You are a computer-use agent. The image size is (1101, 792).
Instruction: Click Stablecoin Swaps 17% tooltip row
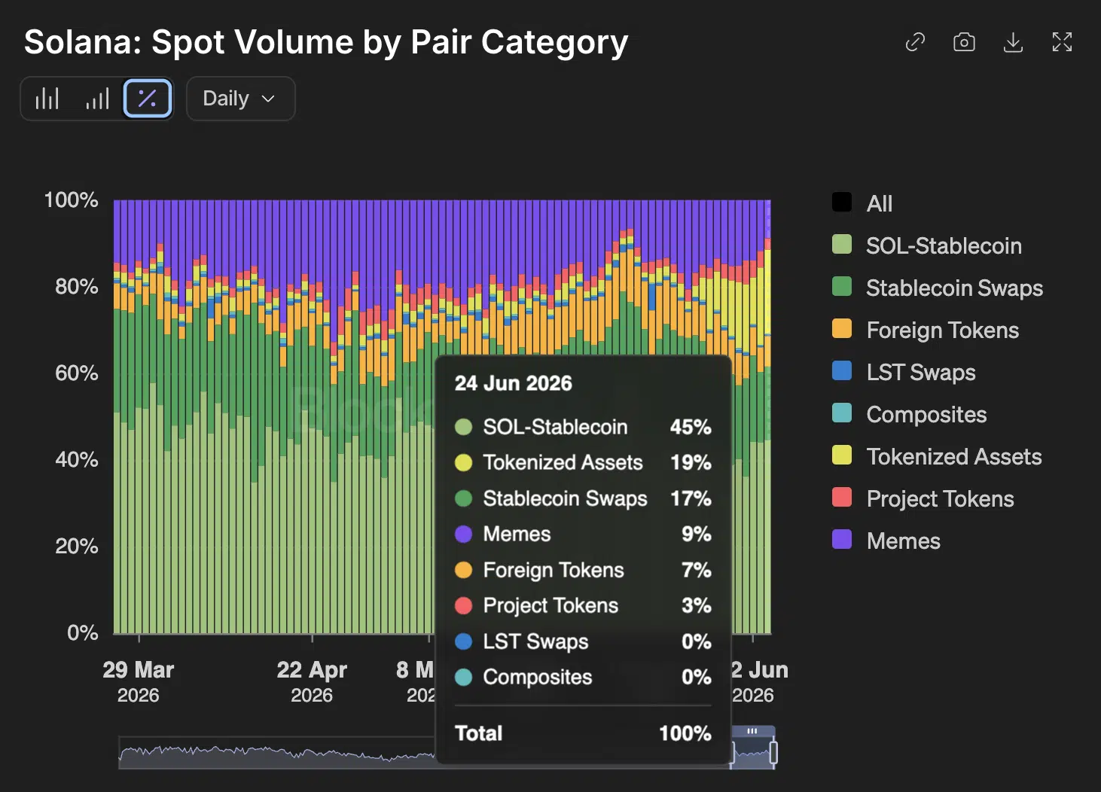pos(583,498)
